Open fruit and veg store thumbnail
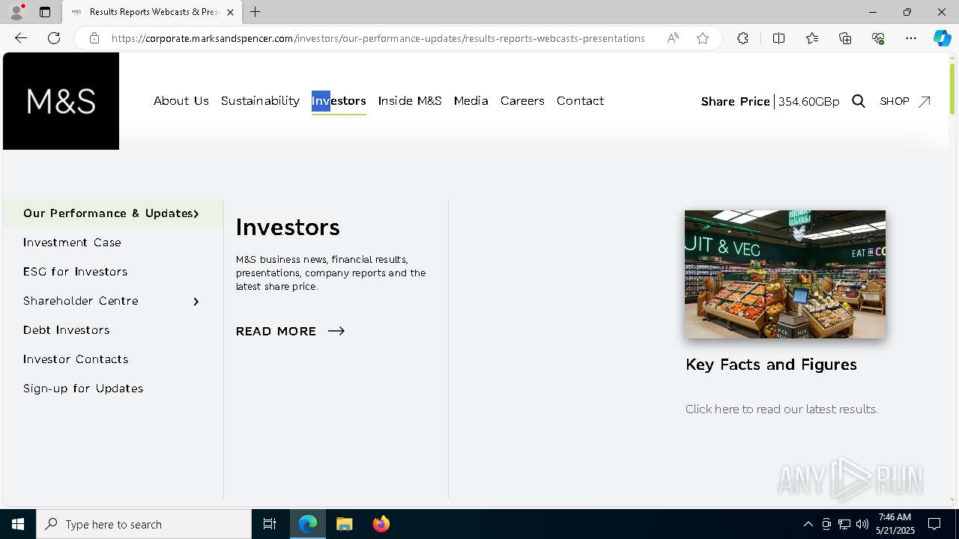959x539 pixels. point(785,274)
